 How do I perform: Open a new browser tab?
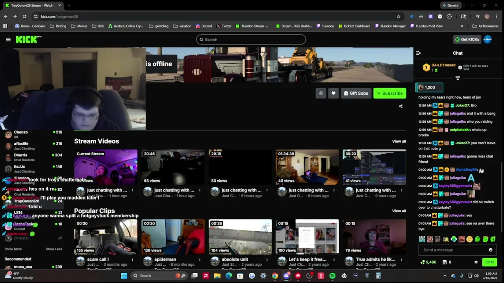point(69,6)
